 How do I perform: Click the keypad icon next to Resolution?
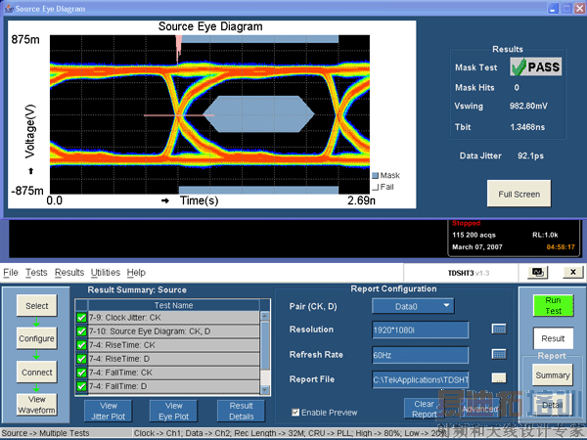(x=498, y=330)
